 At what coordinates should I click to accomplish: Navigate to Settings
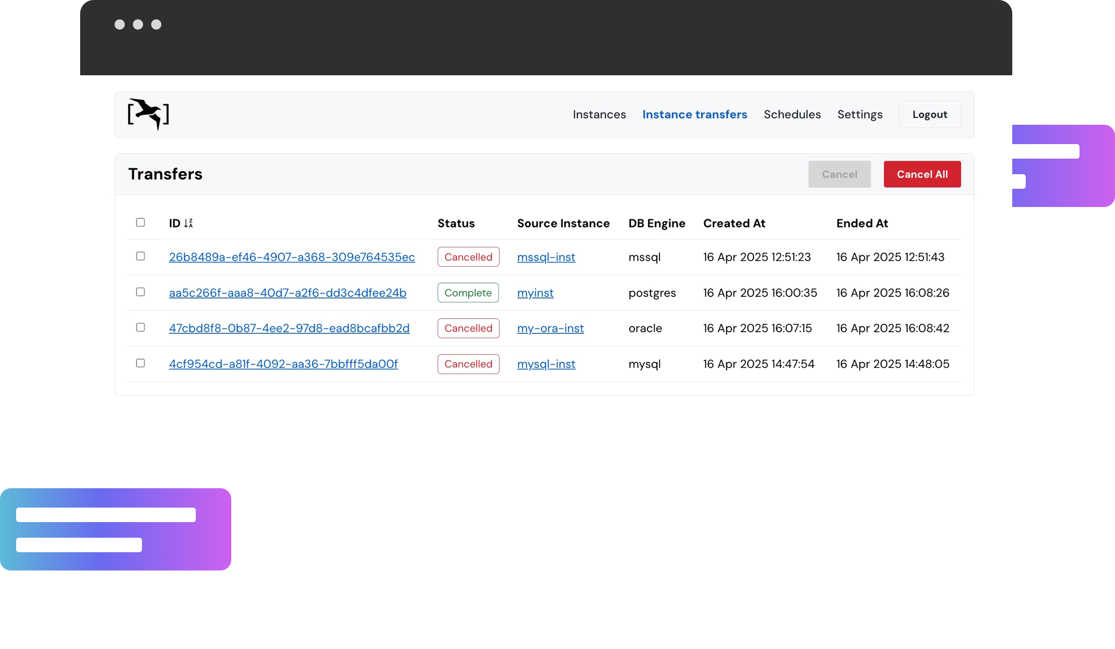point(860,115)
